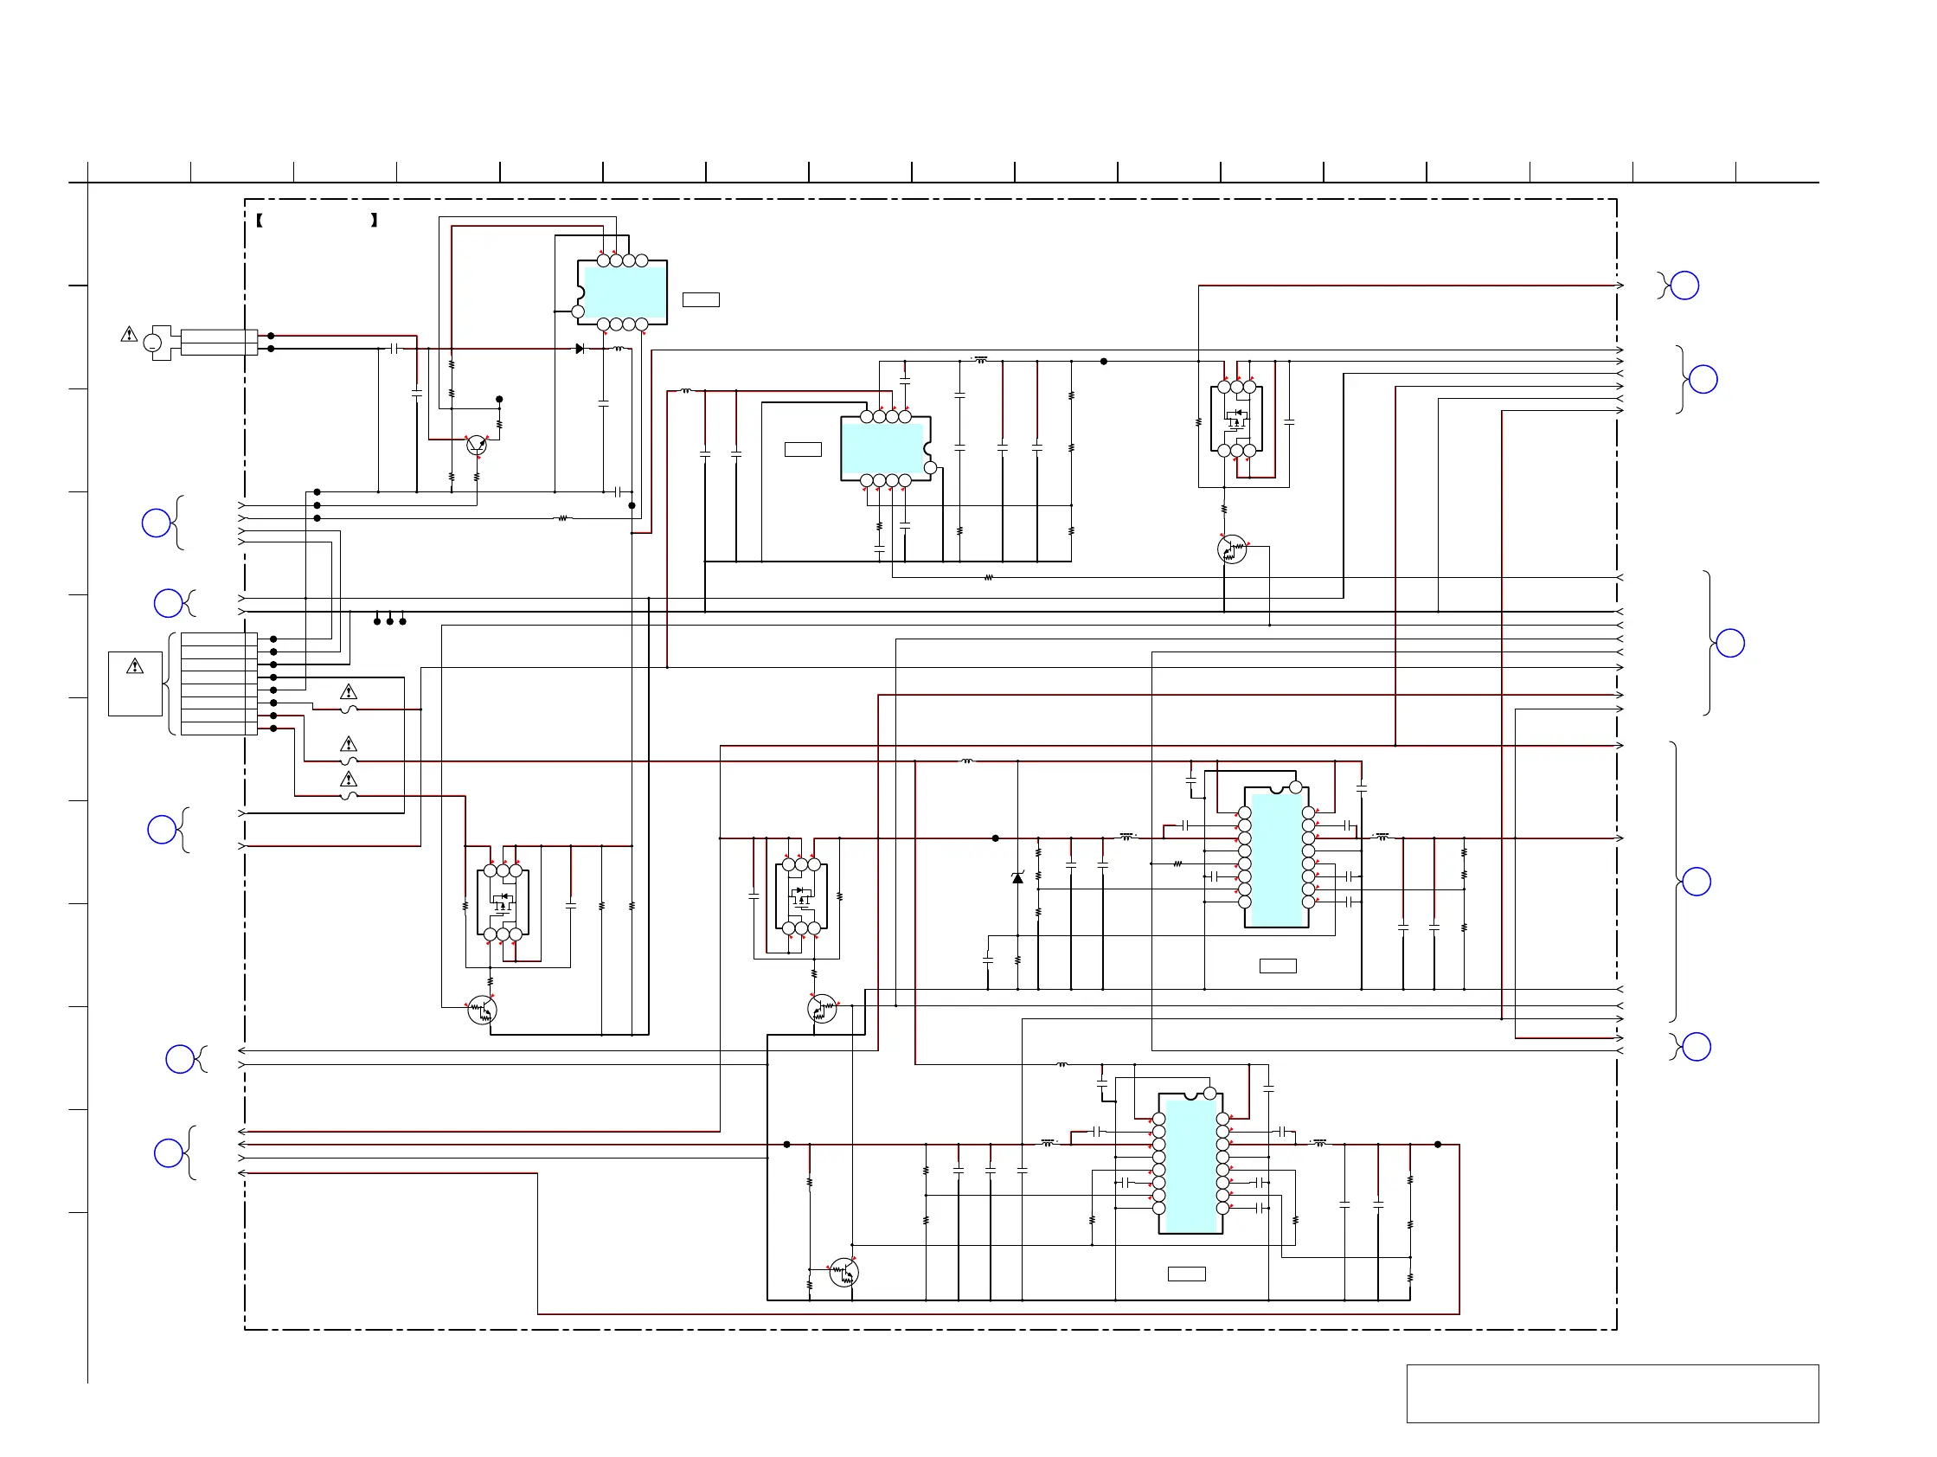Select the AC power source circle symbol
The image size is (1937, 1457).
(x=152, y=343)
